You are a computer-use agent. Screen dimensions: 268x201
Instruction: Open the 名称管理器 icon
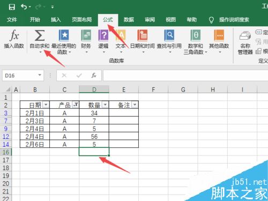click(x=245, y=36)
